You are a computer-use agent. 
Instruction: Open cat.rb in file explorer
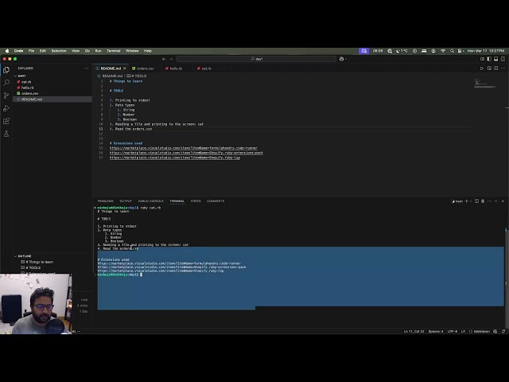pyautogui.click(x=52, y=82)
